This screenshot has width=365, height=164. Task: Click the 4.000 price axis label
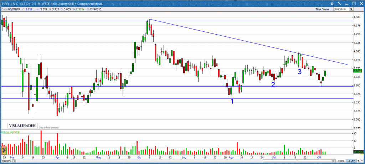point(357,51)
